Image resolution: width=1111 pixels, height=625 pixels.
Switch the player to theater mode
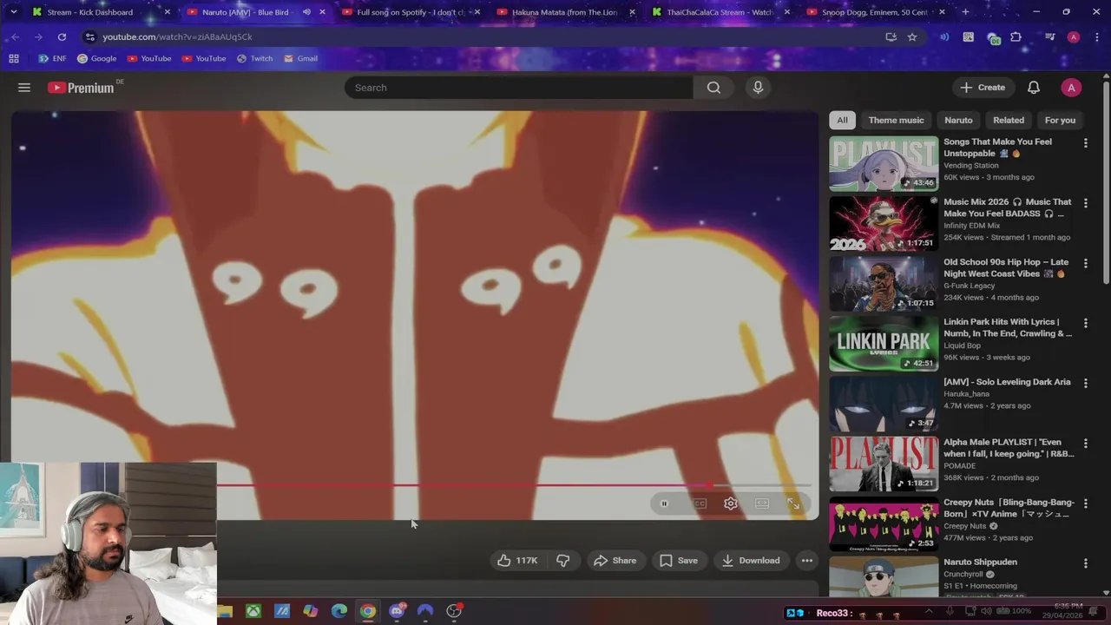[x=762, y=503]
